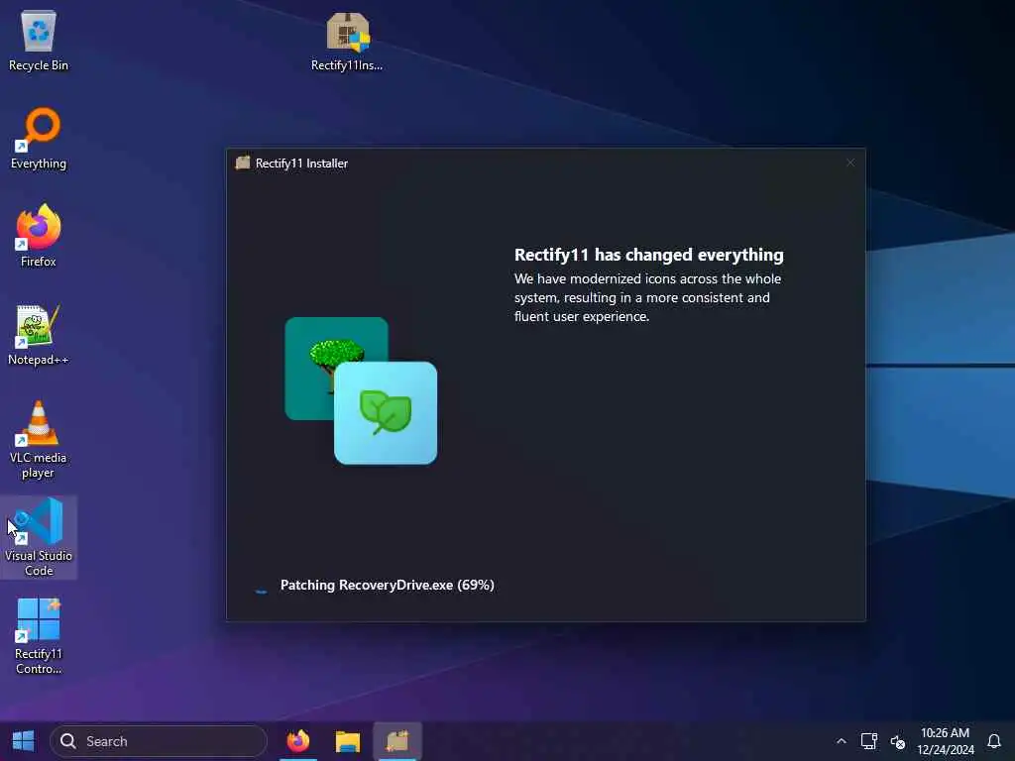
Task: Click the 'Rectify11 has changed everything' heading
Action: (648, 255)
